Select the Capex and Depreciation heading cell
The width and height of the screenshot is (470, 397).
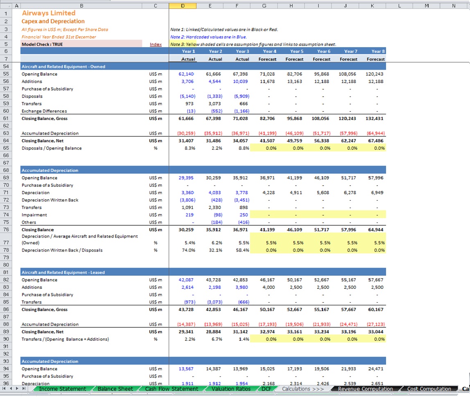point(53,21)
